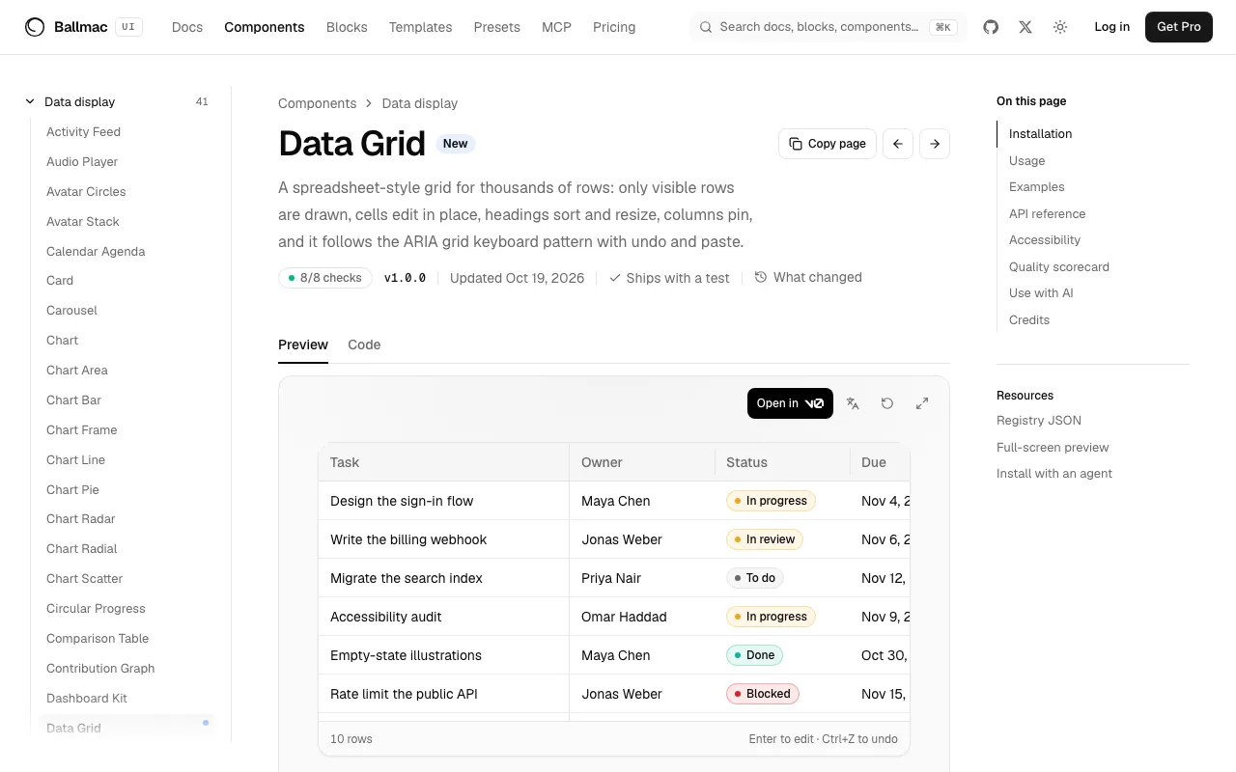The width and height of the screenshot is (1236, 772).
Task: Expand preview with the fullscreen icon
Action: [x=922, y=403]
